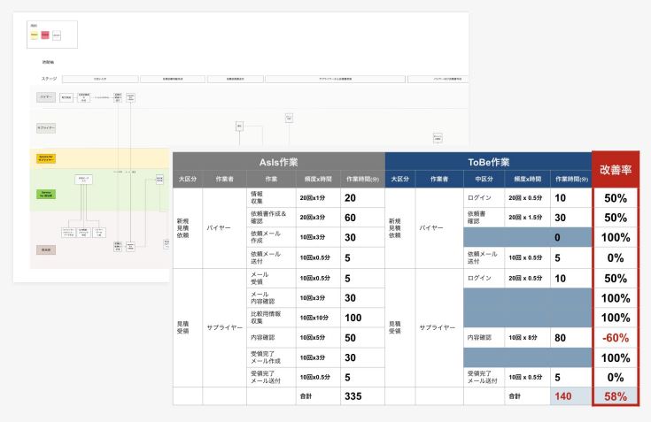Select the gray バイヤー swimlane label in diagram

pos(46,97)
